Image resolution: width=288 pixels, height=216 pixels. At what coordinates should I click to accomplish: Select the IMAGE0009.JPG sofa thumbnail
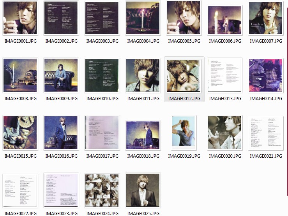[x=61, y=75]
